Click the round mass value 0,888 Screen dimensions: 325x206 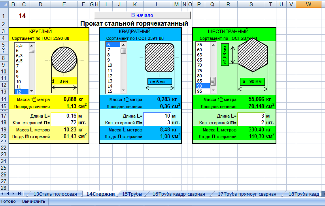click(x=70, y=99)
